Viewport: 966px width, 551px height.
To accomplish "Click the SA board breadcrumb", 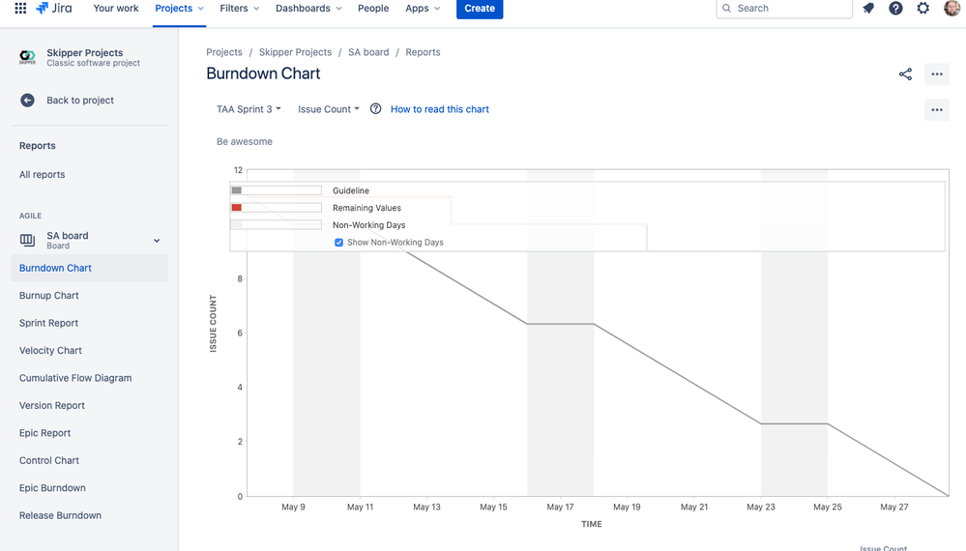I will 368,52.
